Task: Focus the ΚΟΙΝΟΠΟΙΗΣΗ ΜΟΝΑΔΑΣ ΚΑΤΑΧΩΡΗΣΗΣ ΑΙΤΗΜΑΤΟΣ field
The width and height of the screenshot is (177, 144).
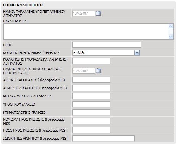Action: (91, 61)
